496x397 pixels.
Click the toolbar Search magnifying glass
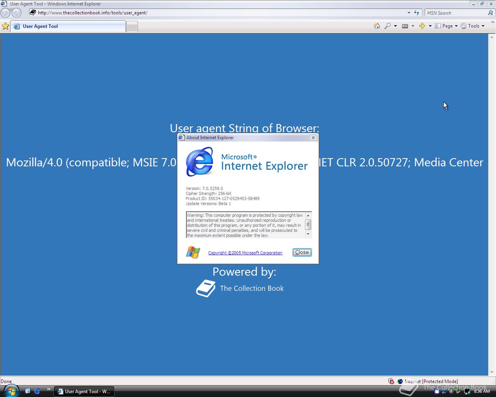coord(387,26)
